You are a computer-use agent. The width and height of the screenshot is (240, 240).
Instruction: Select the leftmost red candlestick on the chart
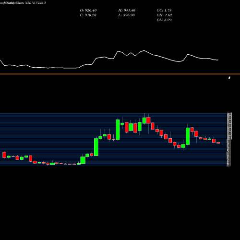click(x=4, y=155)
